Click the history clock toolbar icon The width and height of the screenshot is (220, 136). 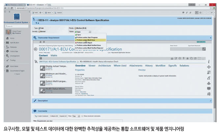tap(201, 13)
